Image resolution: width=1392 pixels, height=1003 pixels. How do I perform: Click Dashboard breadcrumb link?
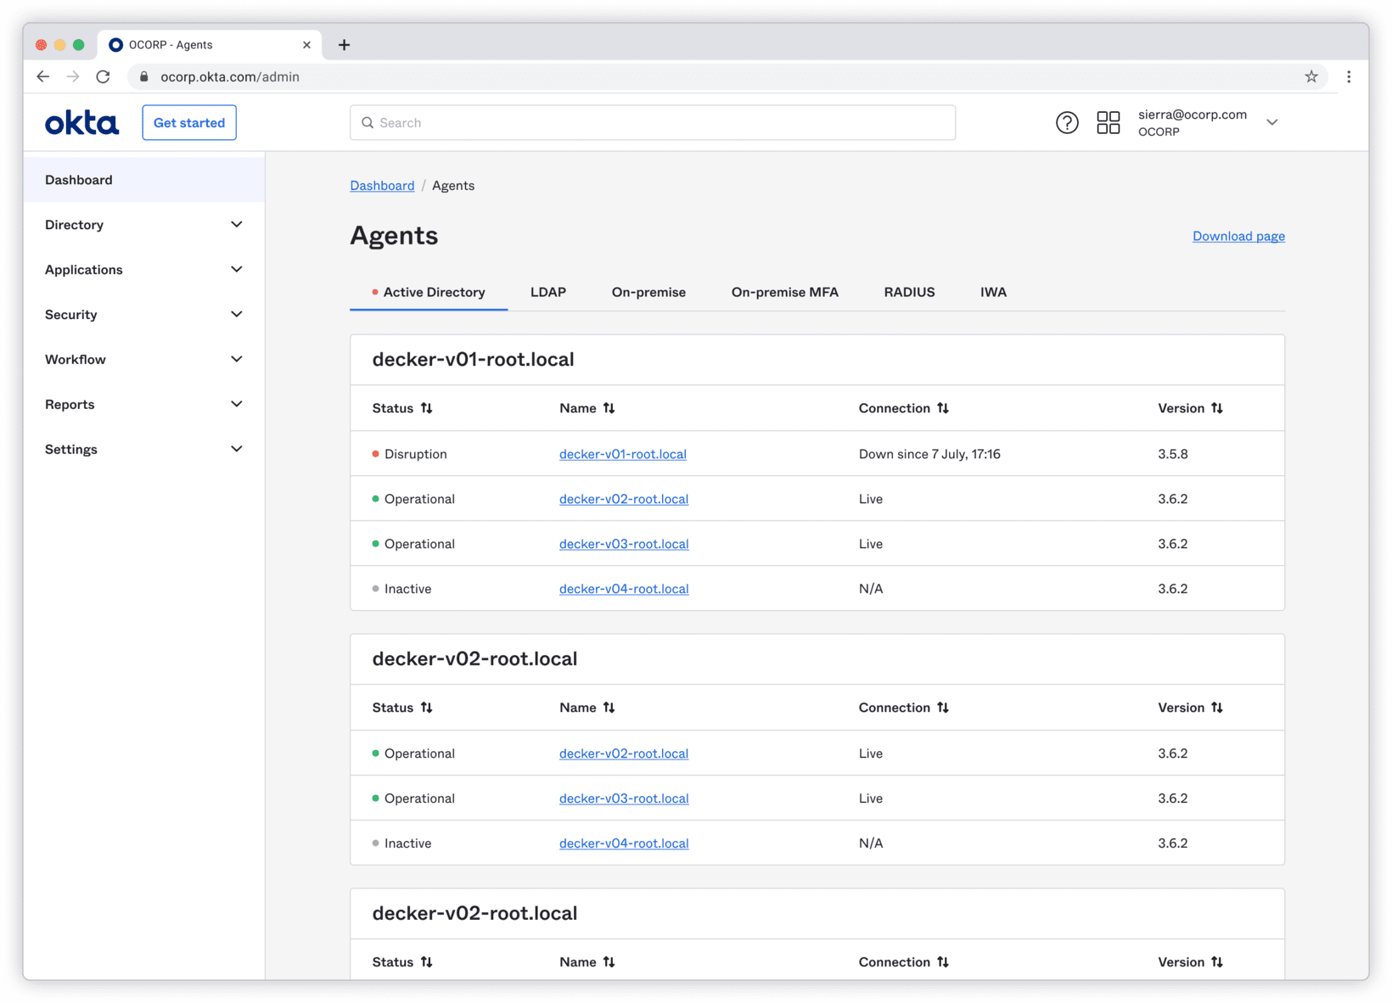coord(382,186)
